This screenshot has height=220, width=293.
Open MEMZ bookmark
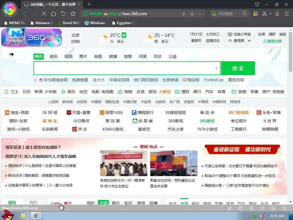(x=15, y=23)
